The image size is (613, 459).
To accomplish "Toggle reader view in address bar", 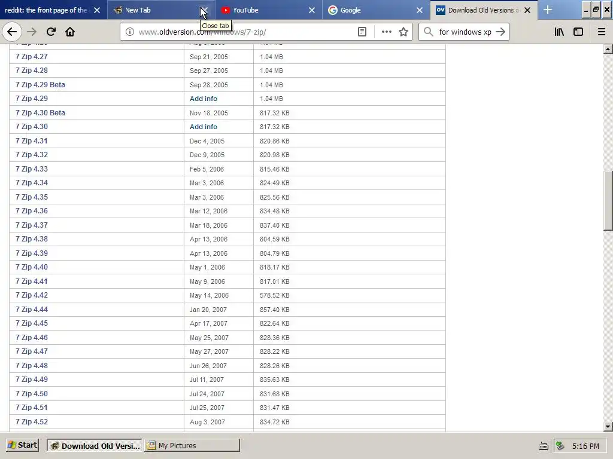I will coord(362,32).
